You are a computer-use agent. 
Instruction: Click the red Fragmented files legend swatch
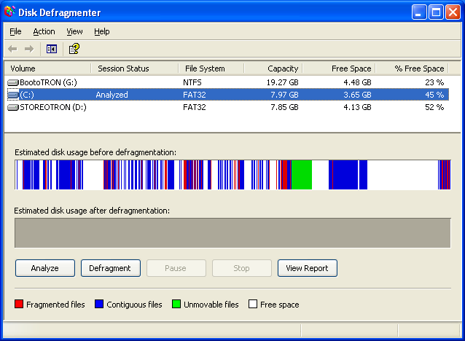tap(19, 305)
